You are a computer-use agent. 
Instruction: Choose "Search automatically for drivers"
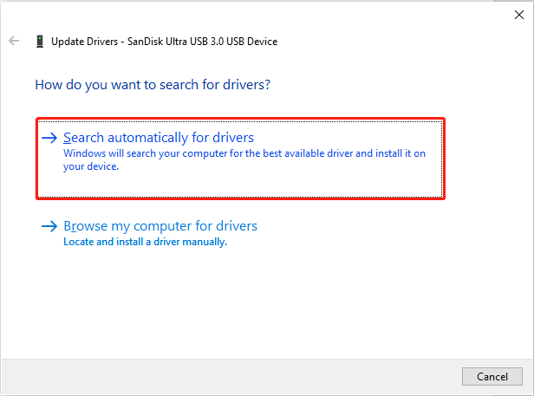click(159, 138)
